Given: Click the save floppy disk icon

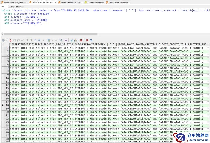Looking at the screenshot, I should point(66,40).
